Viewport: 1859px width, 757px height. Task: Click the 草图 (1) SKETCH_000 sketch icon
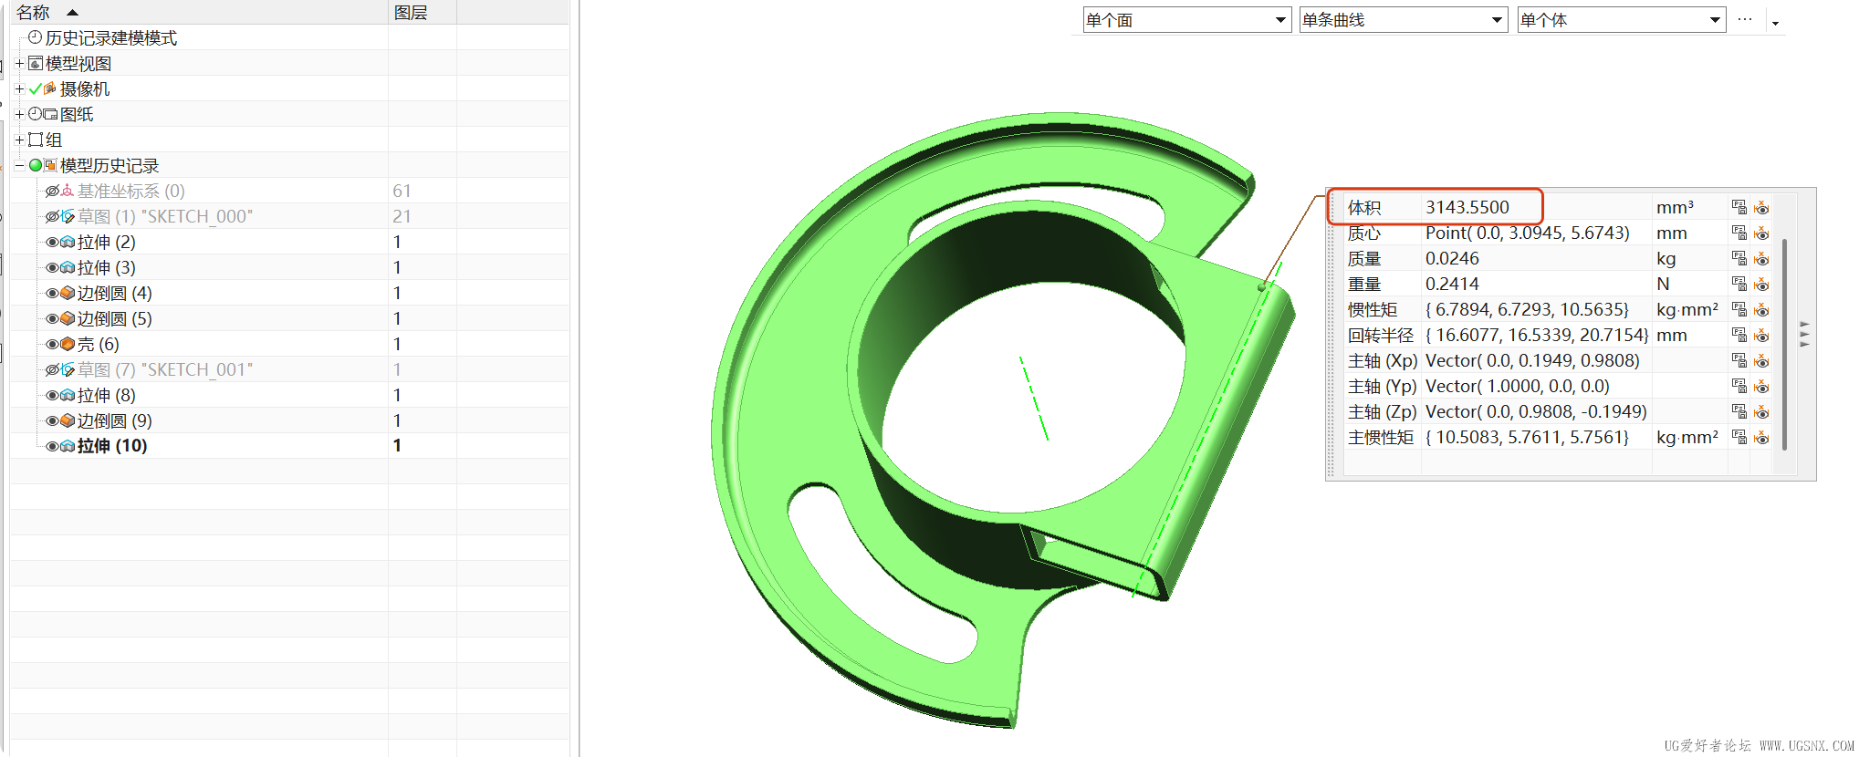[68, 216]
